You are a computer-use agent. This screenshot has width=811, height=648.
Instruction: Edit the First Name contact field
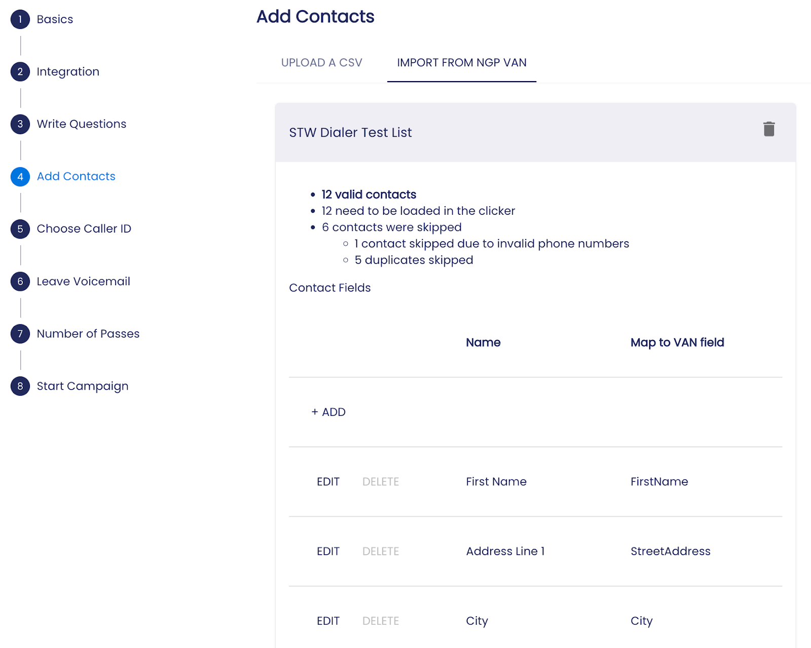pyautogui.click(x=328, y=482)
